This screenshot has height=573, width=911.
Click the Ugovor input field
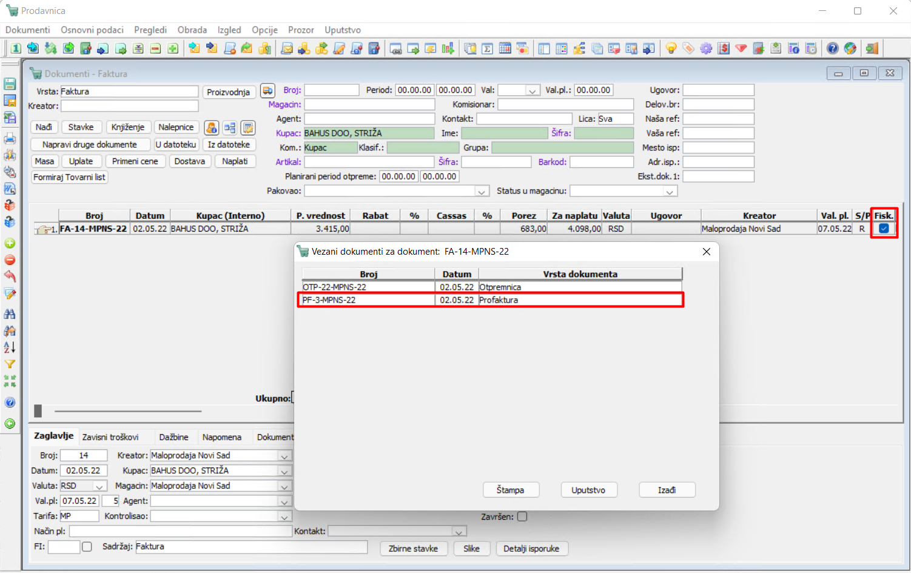[x=719, y=90]
